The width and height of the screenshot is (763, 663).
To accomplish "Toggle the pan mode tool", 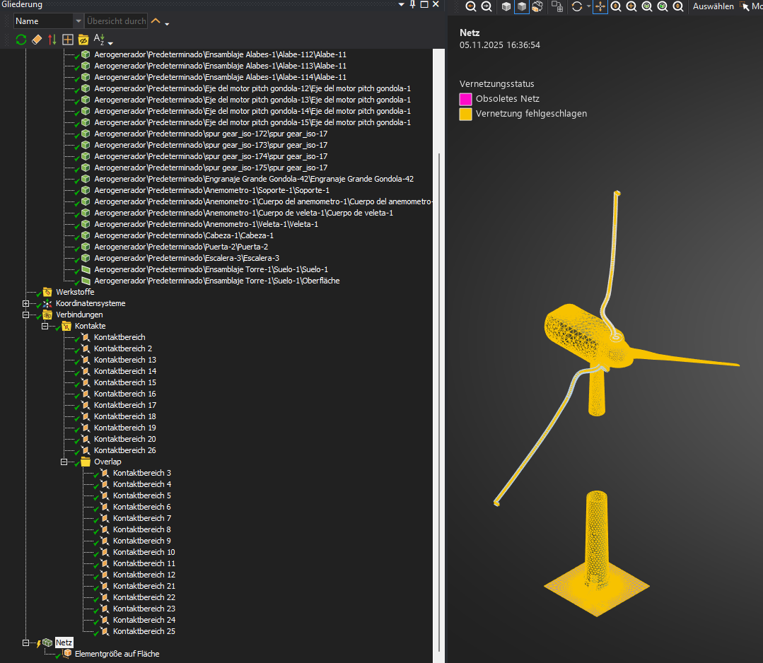I will click(600, 6).
